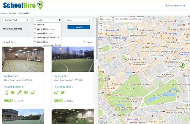Next photo on bottom-left outdoor court listing

39,121
